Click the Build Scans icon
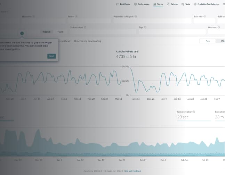The image size is (225, 175). pyautogui.click(x=117, y=4)
